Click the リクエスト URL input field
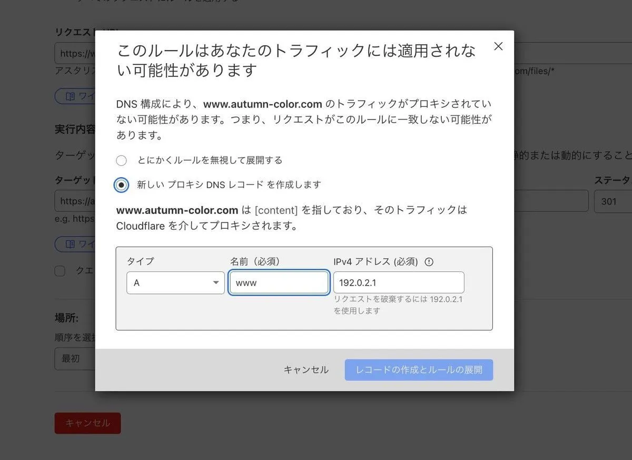This screenshot has width=632, height=460. [x=75, y=53]
